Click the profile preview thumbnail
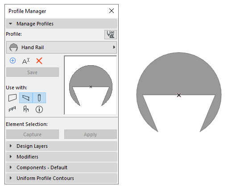 click(x=91, y=85)
